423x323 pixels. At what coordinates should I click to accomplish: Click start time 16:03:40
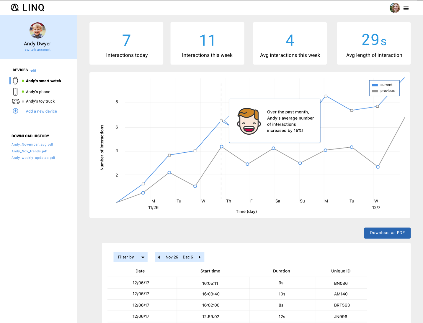point(211,294)
